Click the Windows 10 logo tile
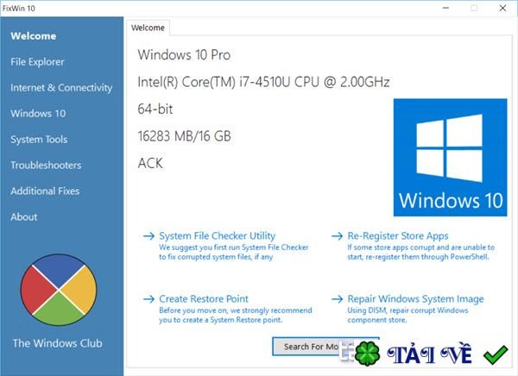 pos(451,158)
